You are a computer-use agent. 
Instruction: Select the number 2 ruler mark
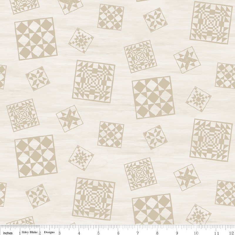click(39, 231)
